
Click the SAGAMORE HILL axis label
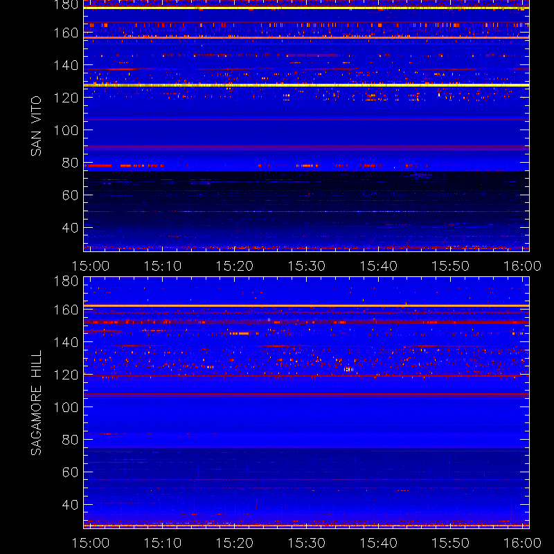[36, 403]
